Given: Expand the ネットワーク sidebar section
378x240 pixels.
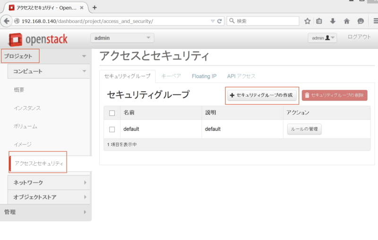Looking at the screenshot, I should 49,183.
